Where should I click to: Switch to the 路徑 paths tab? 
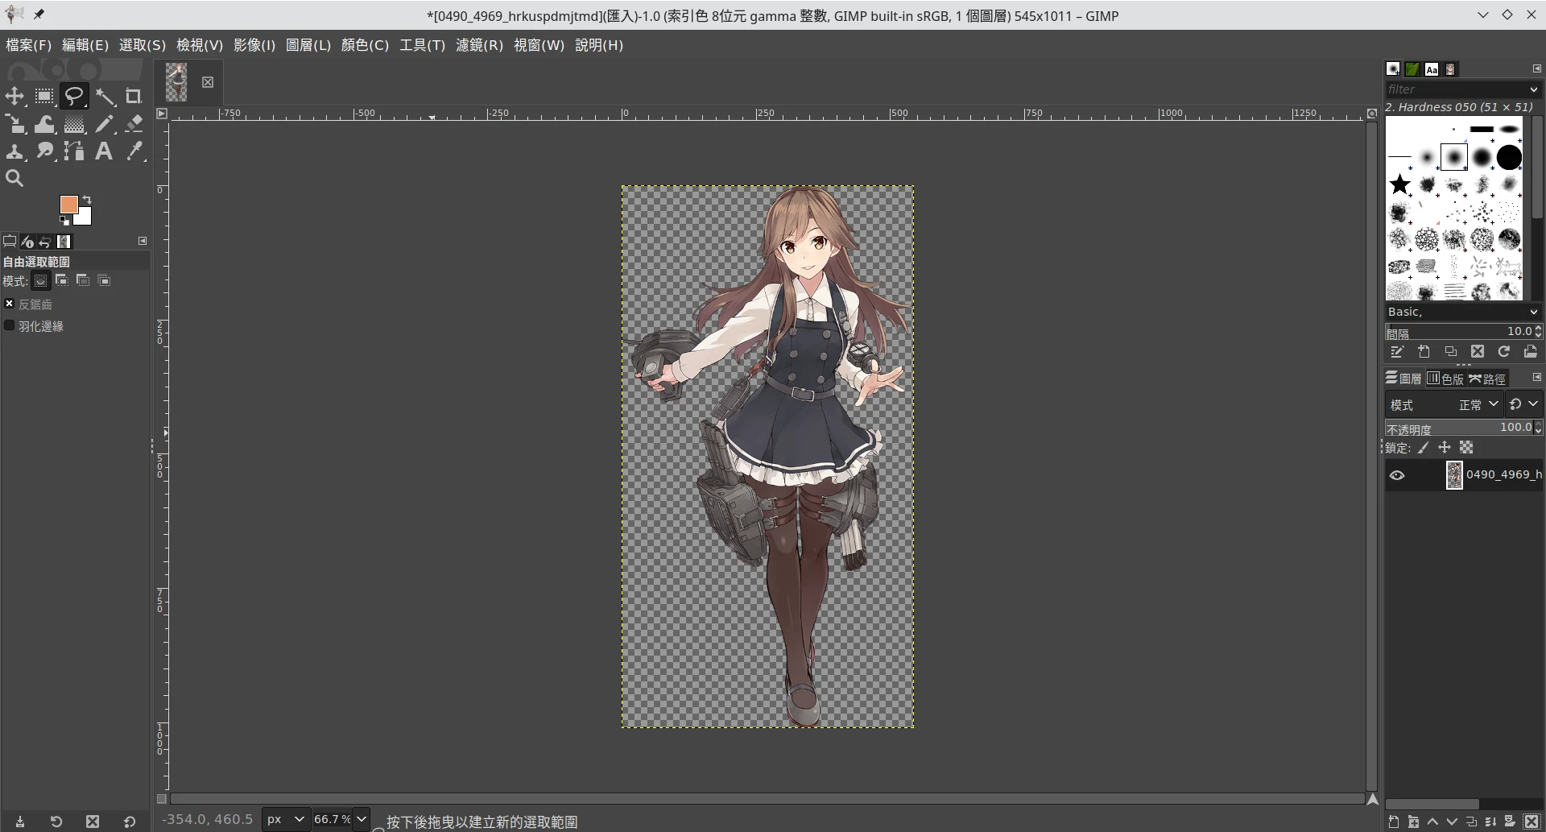1487,379
